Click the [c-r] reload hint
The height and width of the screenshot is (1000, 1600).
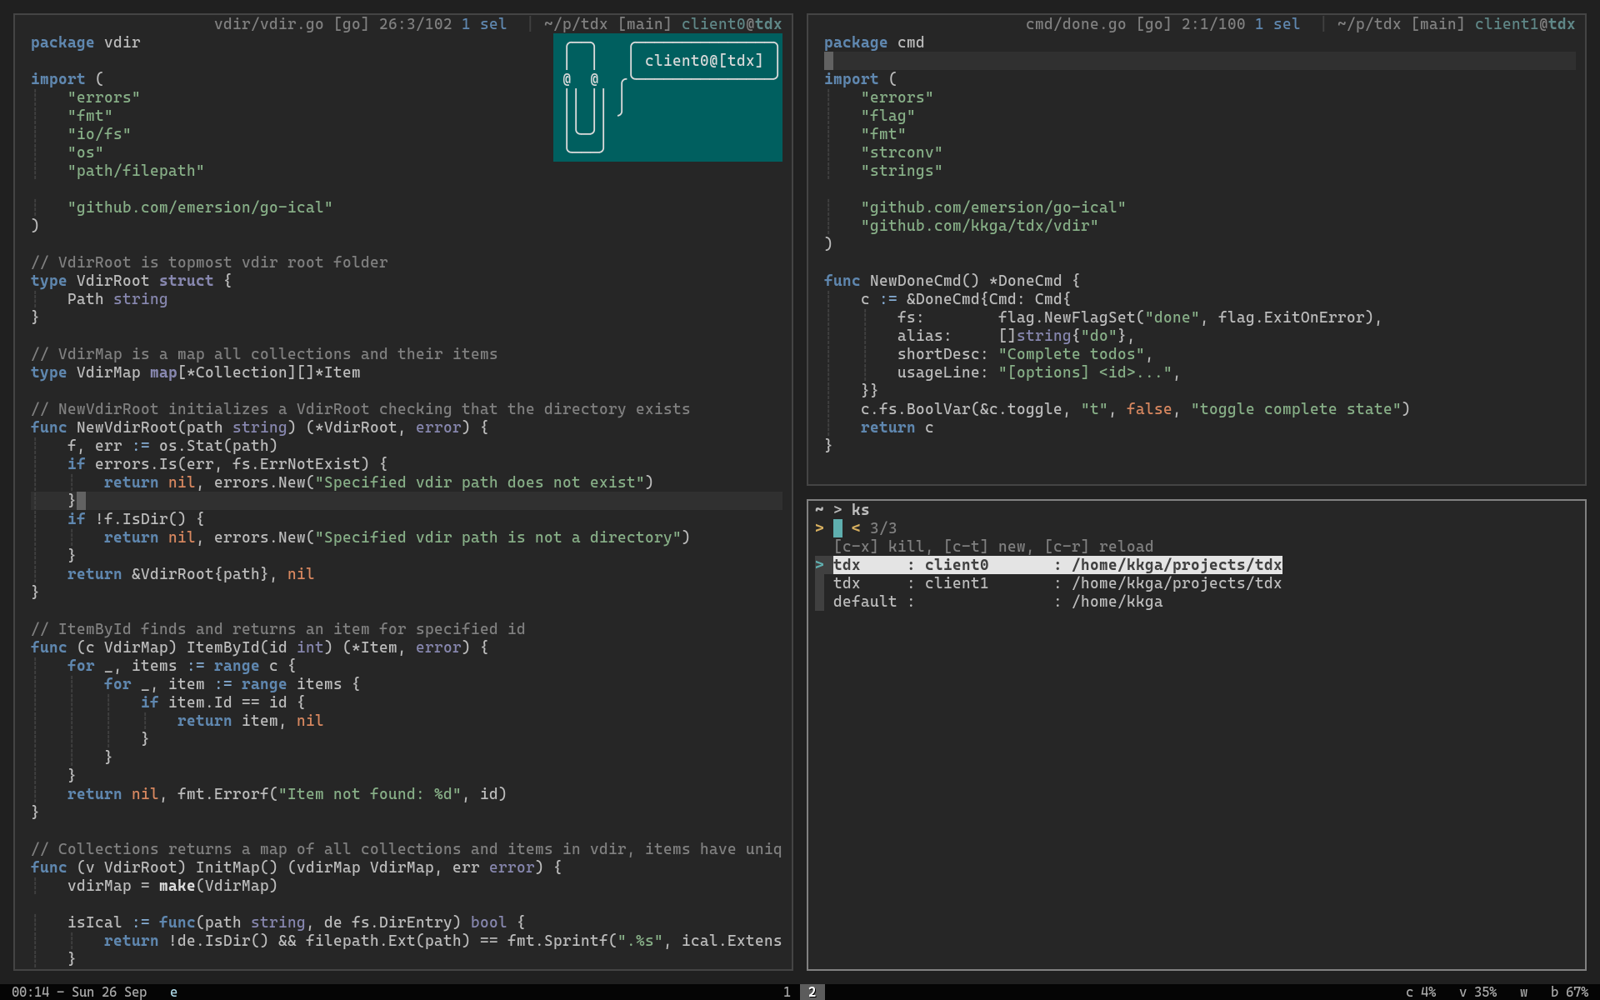coord(1098,547)
